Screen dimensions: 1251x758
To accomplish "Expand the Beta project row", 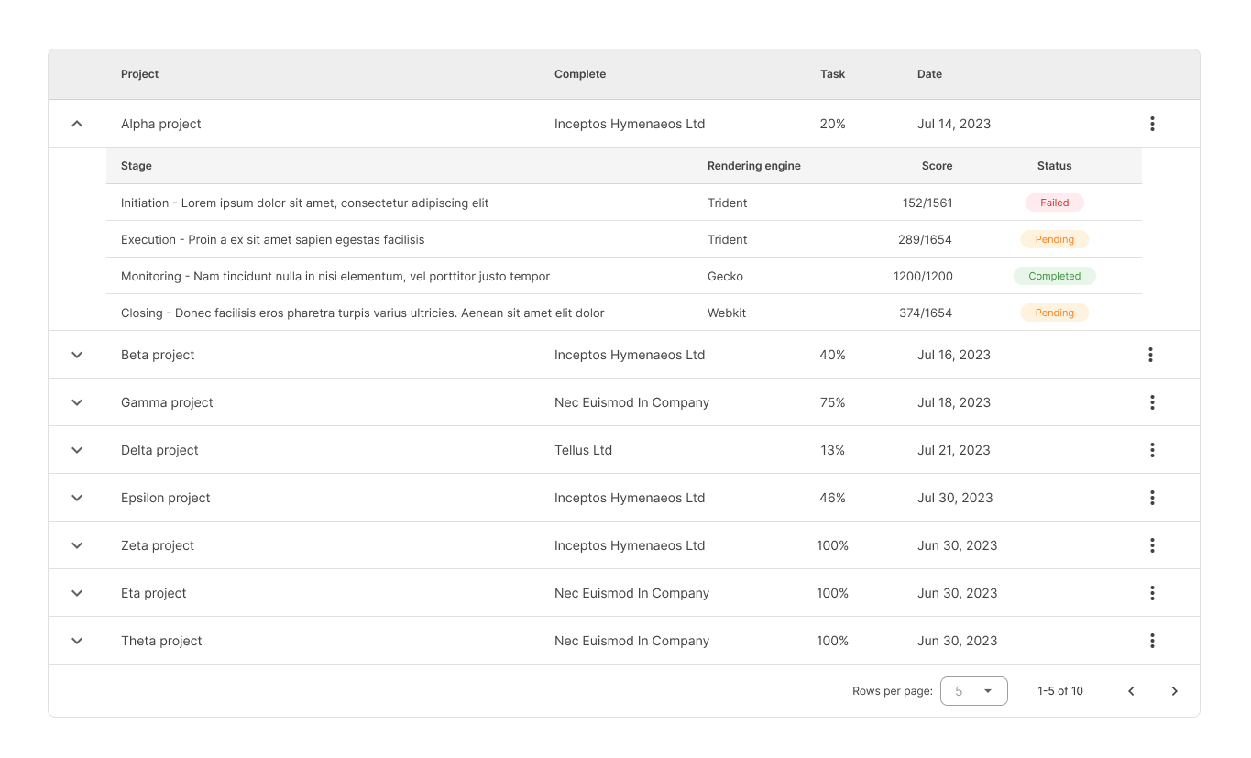I will pos(77,355).
